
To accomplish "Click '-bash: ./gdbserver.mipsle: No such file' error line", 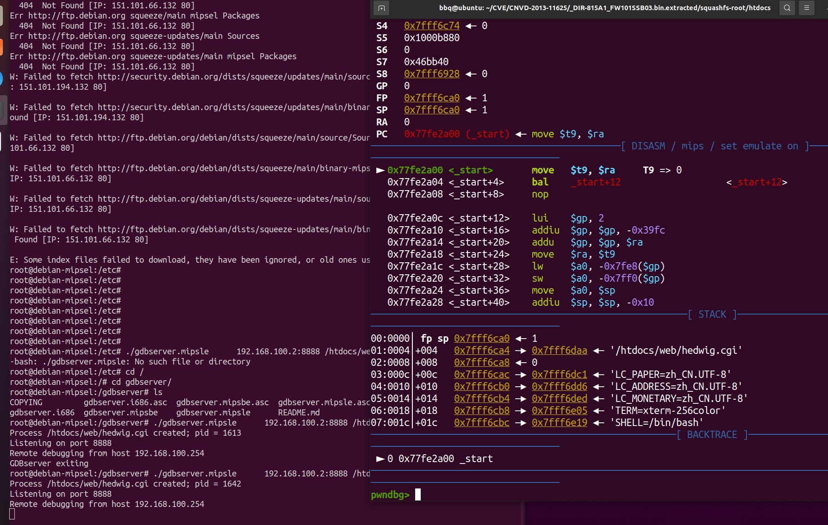I will coord(130,362).
